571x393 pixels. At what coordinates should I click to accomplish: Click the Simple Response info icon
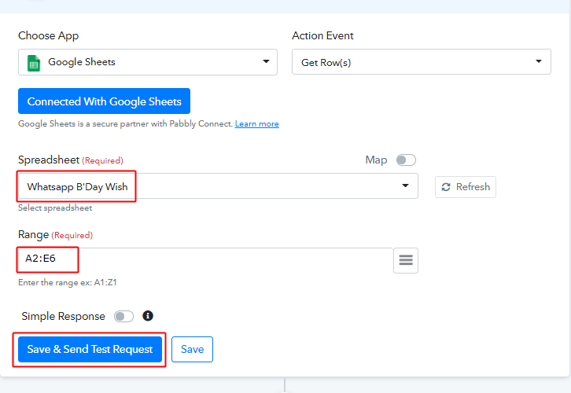pyautogui.click(x=148, y=316)
